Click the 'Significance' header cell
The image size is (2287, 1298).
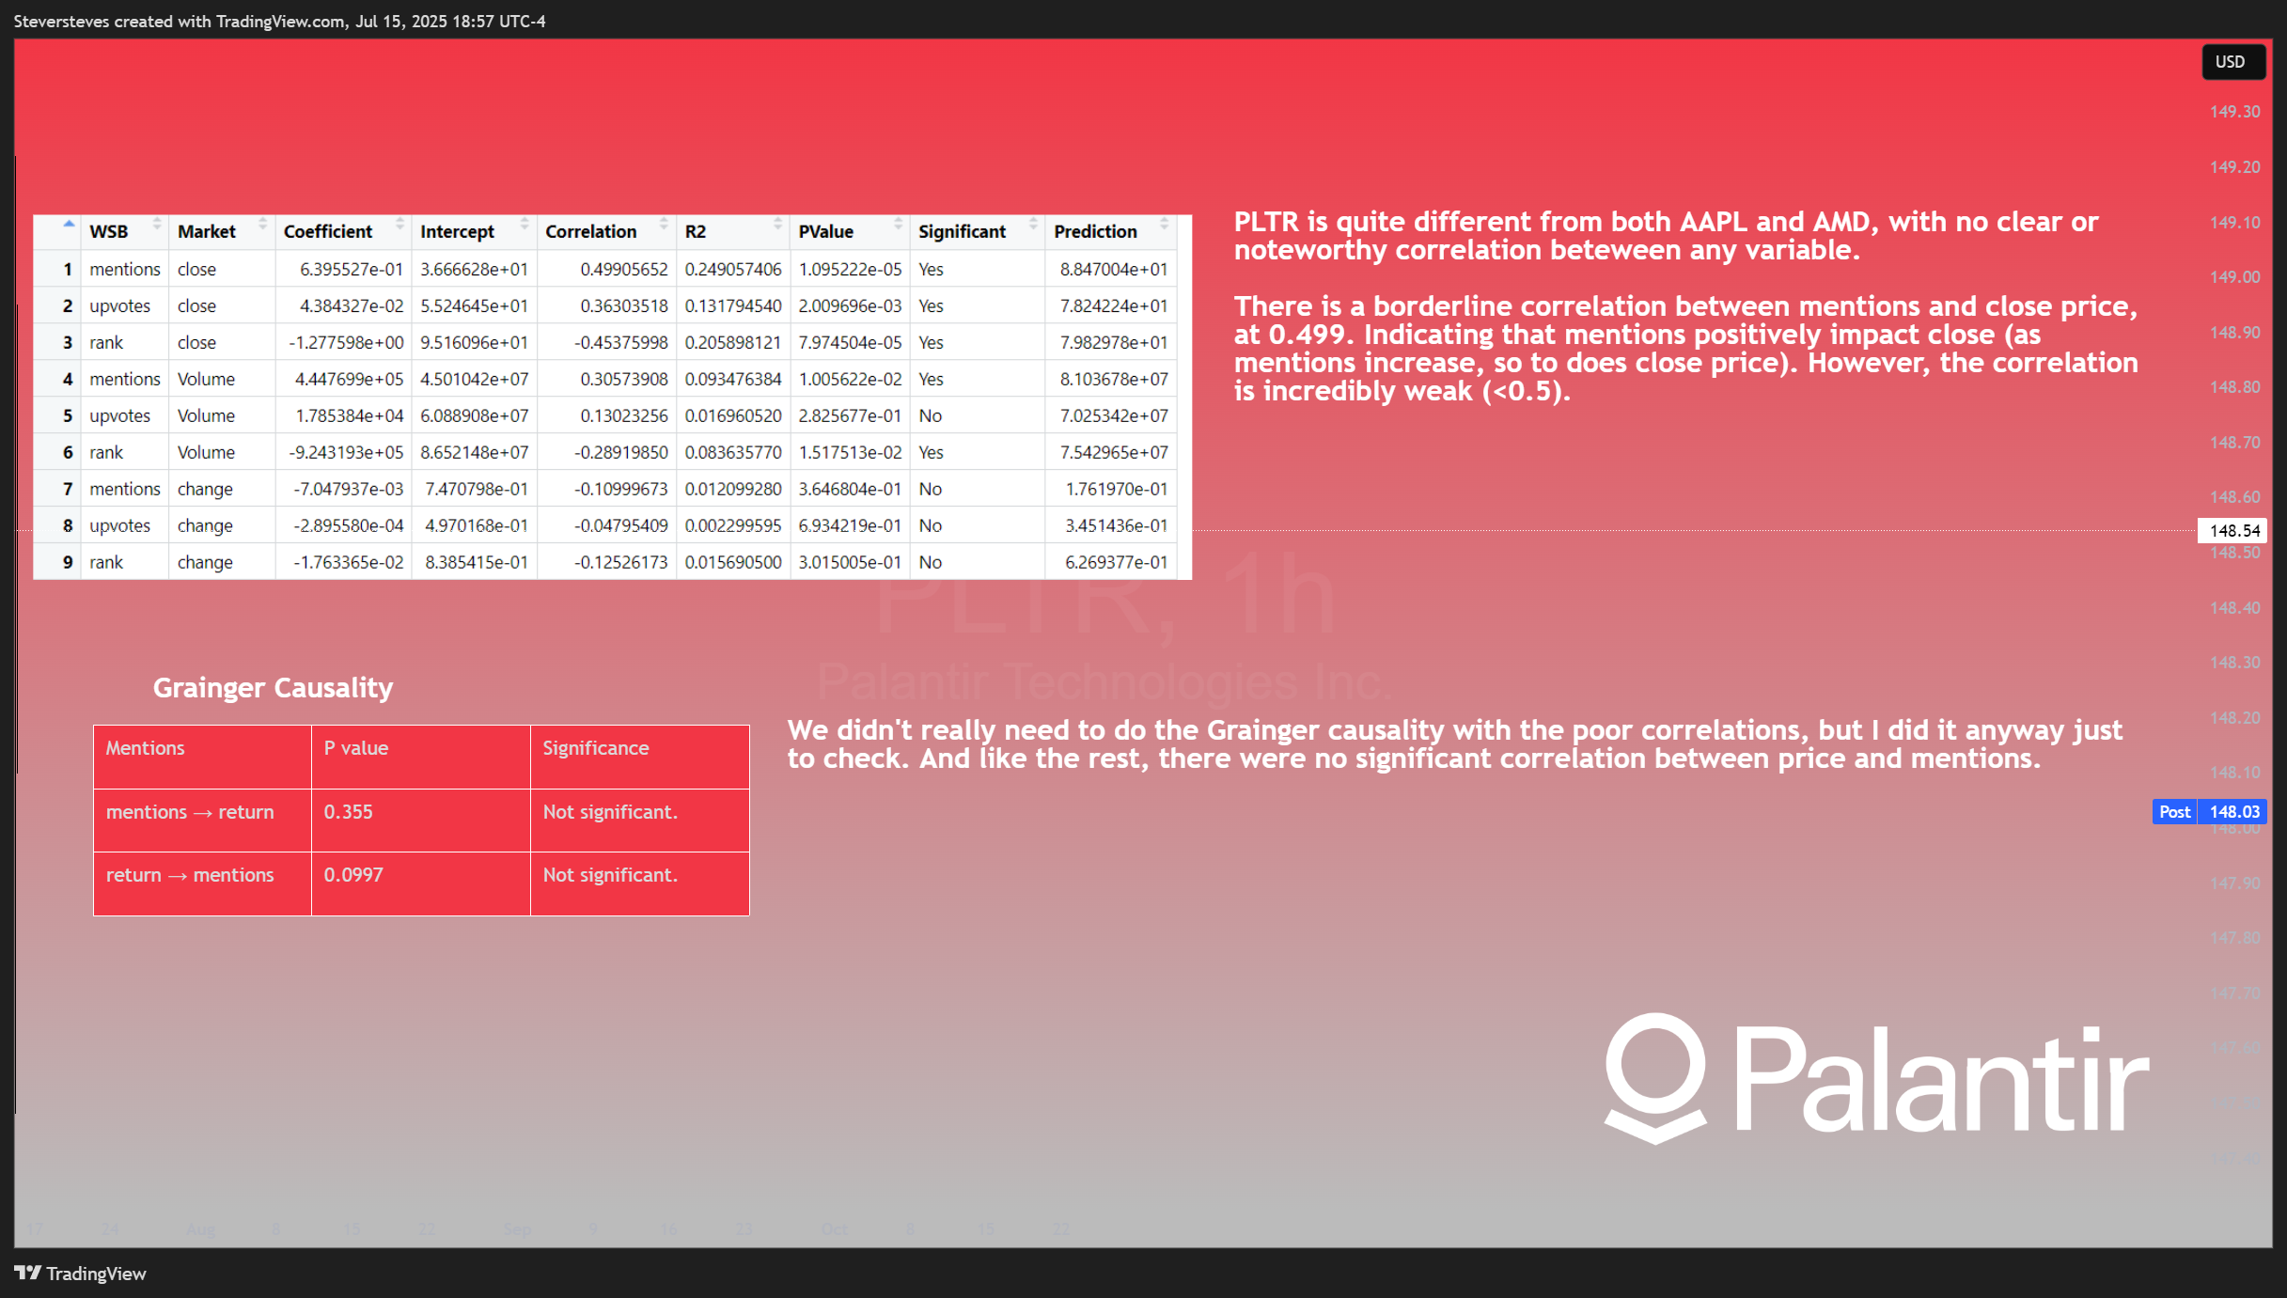(x=640, y=757)
